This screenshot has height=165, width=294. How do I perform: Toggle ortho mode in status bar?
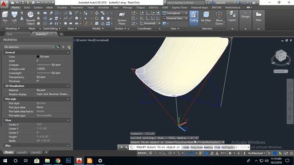click(164, 153)
